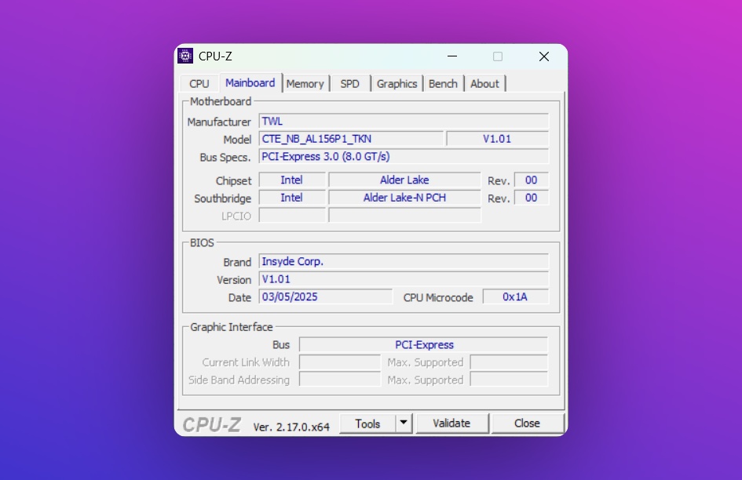
Task: Switch to the CPU tab
Action: pyautogui.click(x=199, y=84)
